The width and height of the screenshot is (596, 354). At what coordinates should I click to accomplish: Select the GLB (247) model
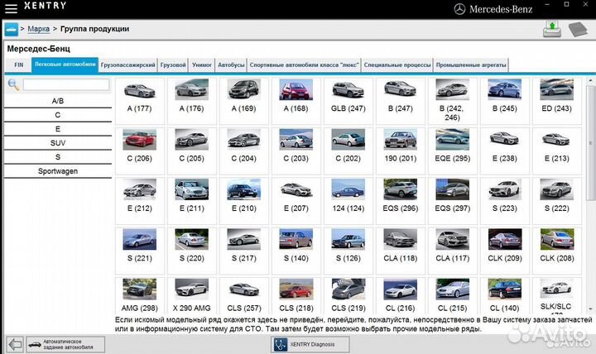(x=348, y=101)
